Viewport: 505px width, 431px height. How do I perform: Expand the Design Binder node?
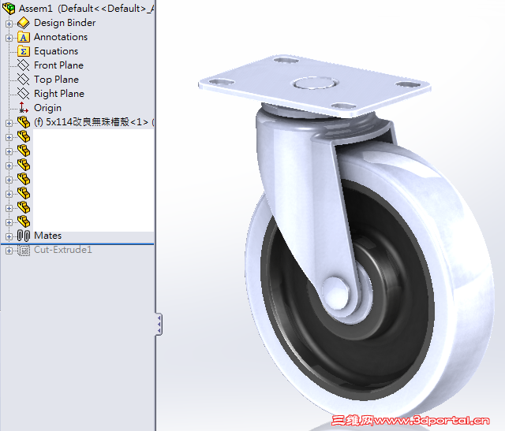[x=9, y=24]
